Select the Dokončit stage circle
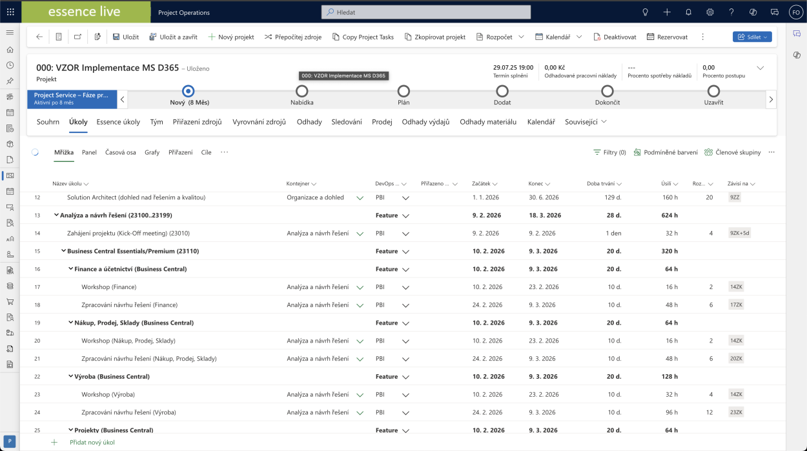The width and height of the screenshot is (807, 451). coord(607,91)
